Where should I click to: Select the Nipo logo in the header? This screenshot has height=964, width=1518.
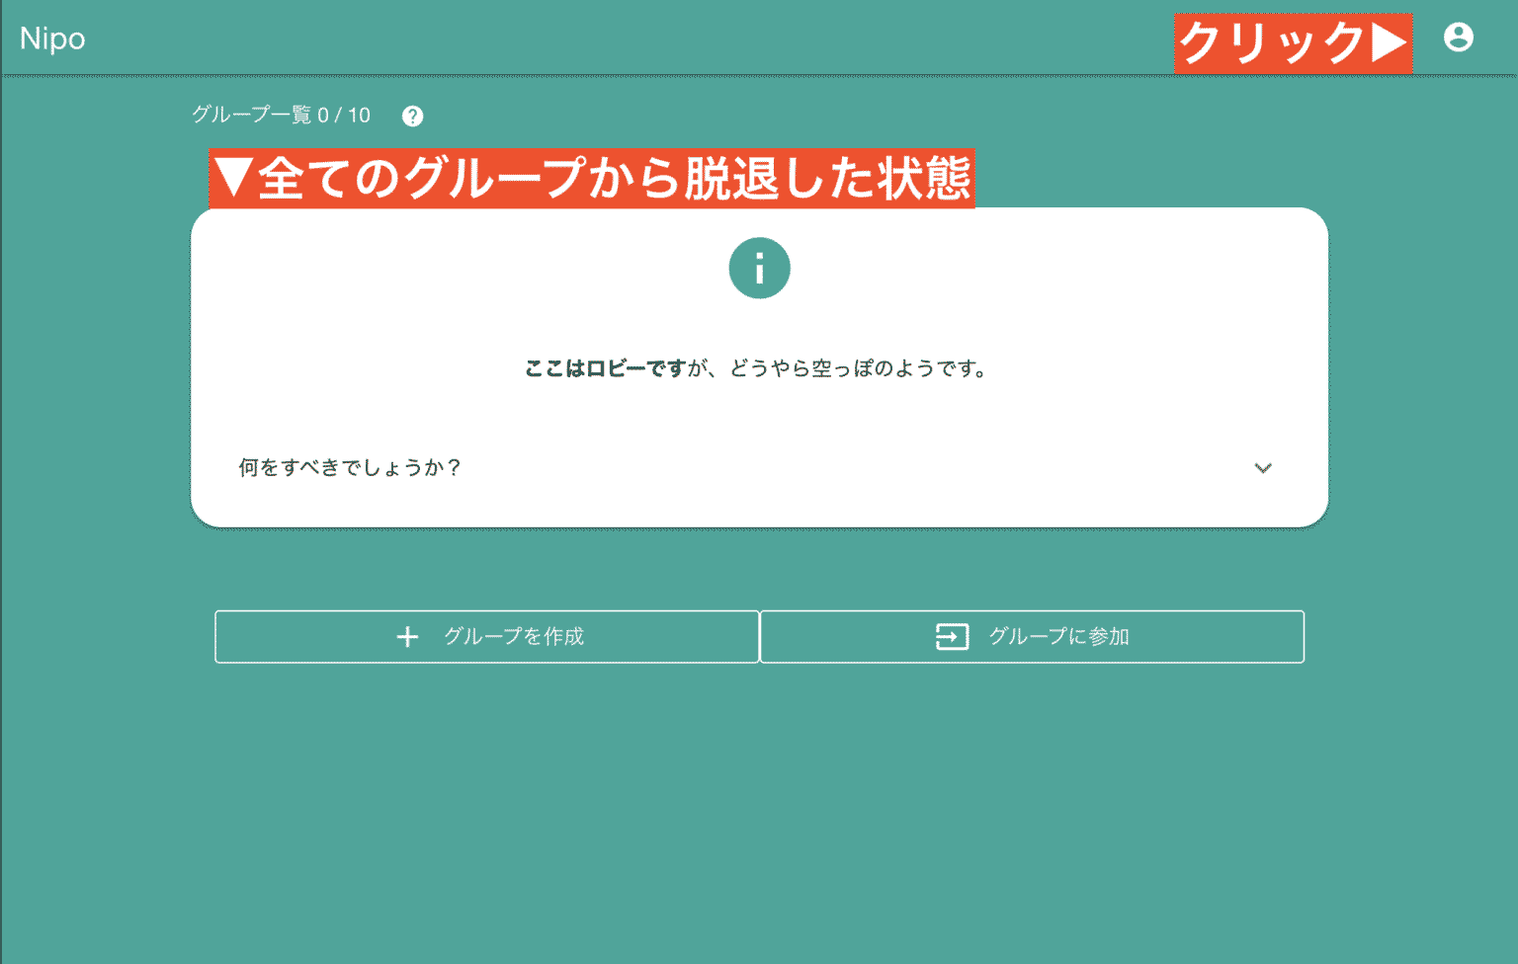[x=52, y=39]
